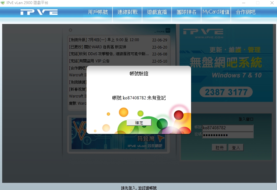Click the 登入窗口 label
The width and height of the screenshot is (277, 190).
[x=246, y=119]
